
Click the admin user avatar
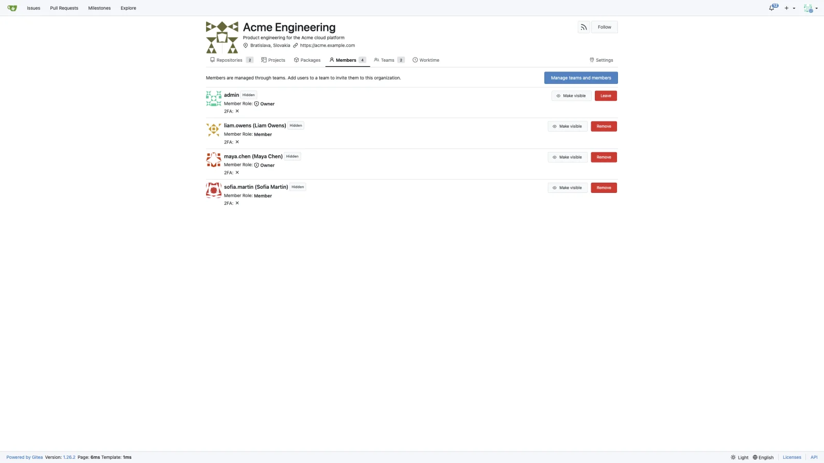214,99
